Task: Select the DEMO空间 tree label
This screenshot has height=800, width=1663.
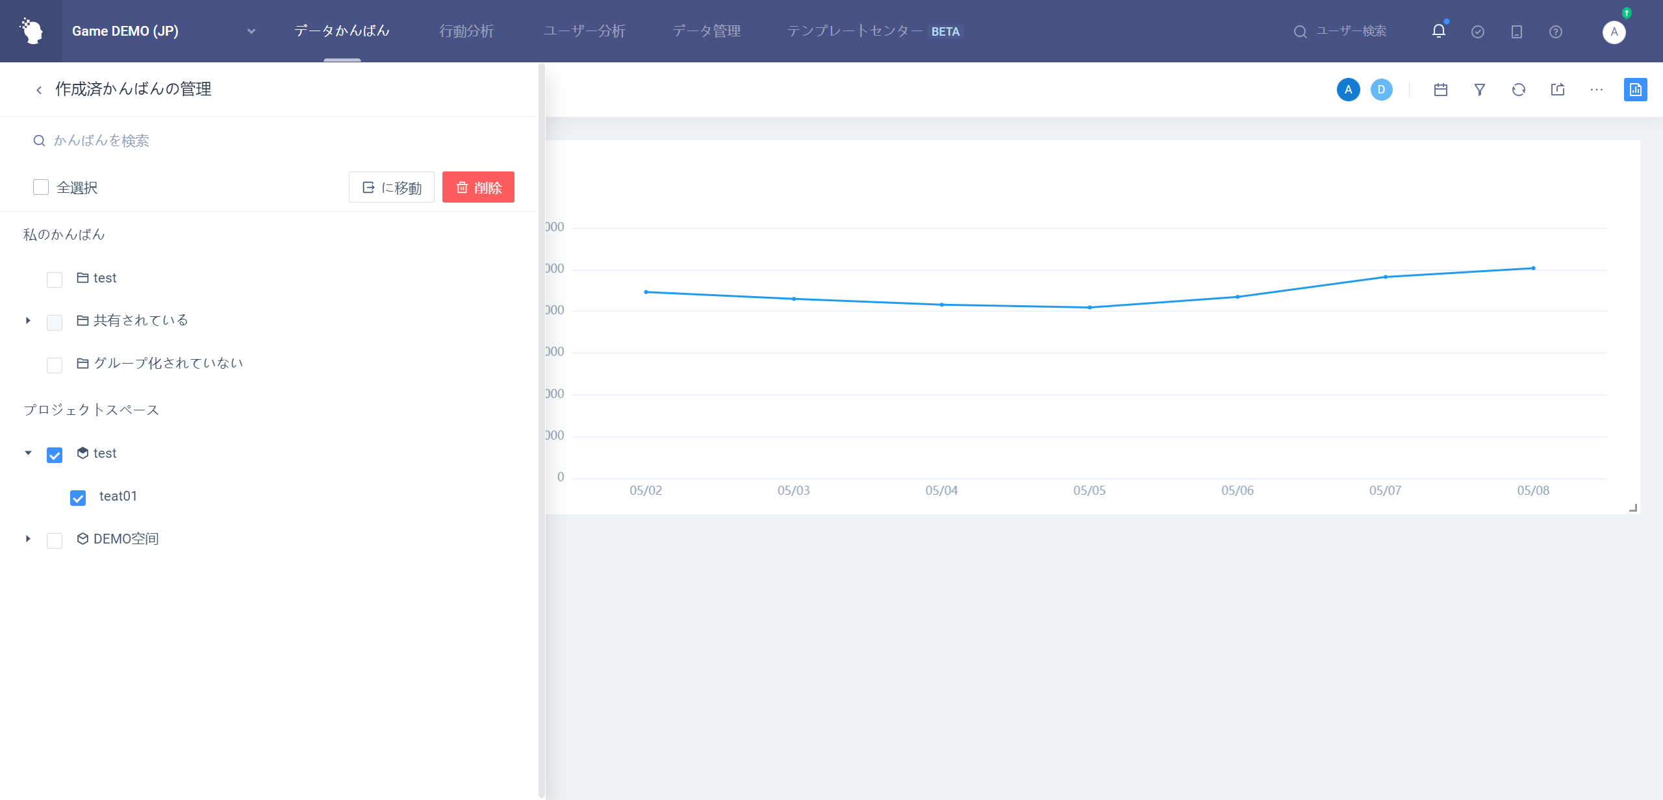Action: (126, 539)
